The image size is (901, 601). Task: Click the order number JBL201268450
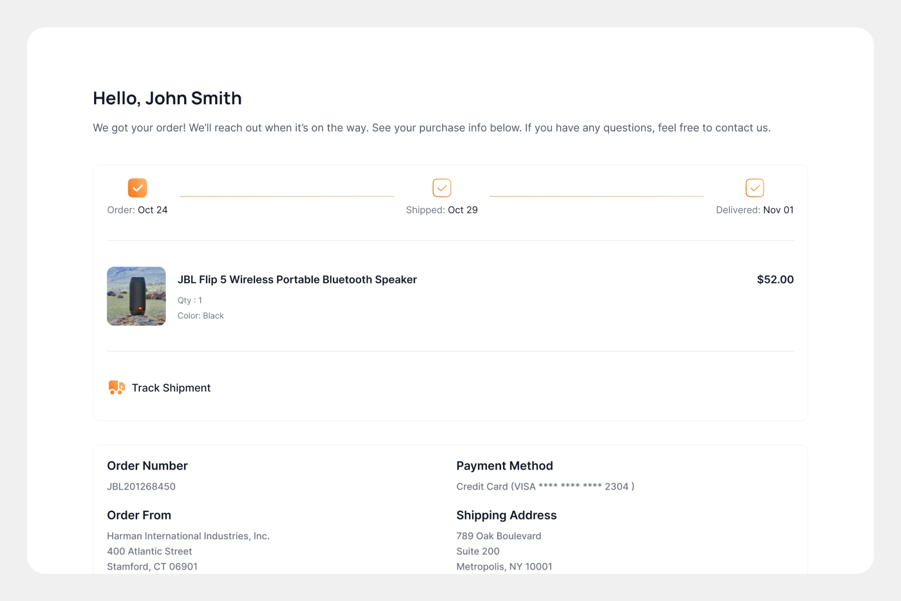(x=141, y=486)
